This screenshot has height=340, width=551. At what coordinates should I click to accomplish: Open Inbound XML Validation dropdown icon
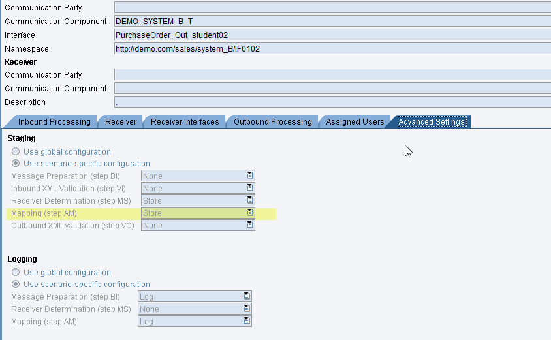250,188
